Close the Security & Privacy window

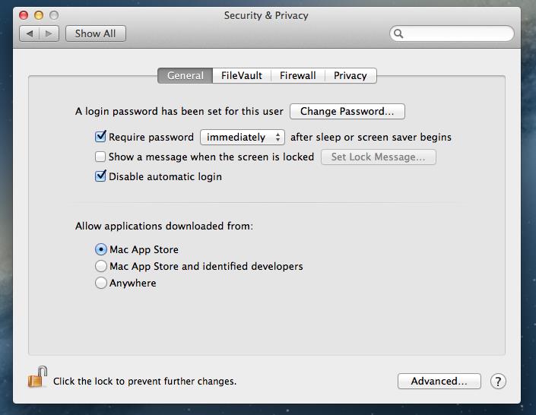pyautogui.click(x=24, y=15)
